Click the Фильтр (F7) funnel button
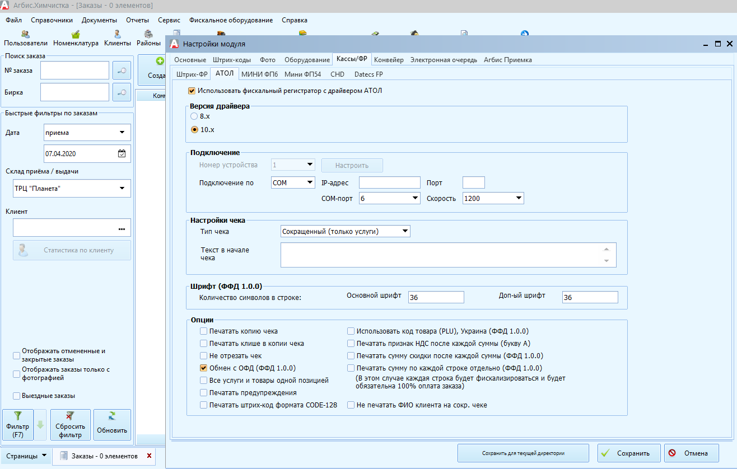This screenshot has width=737, height=469. tap(18, 425)
